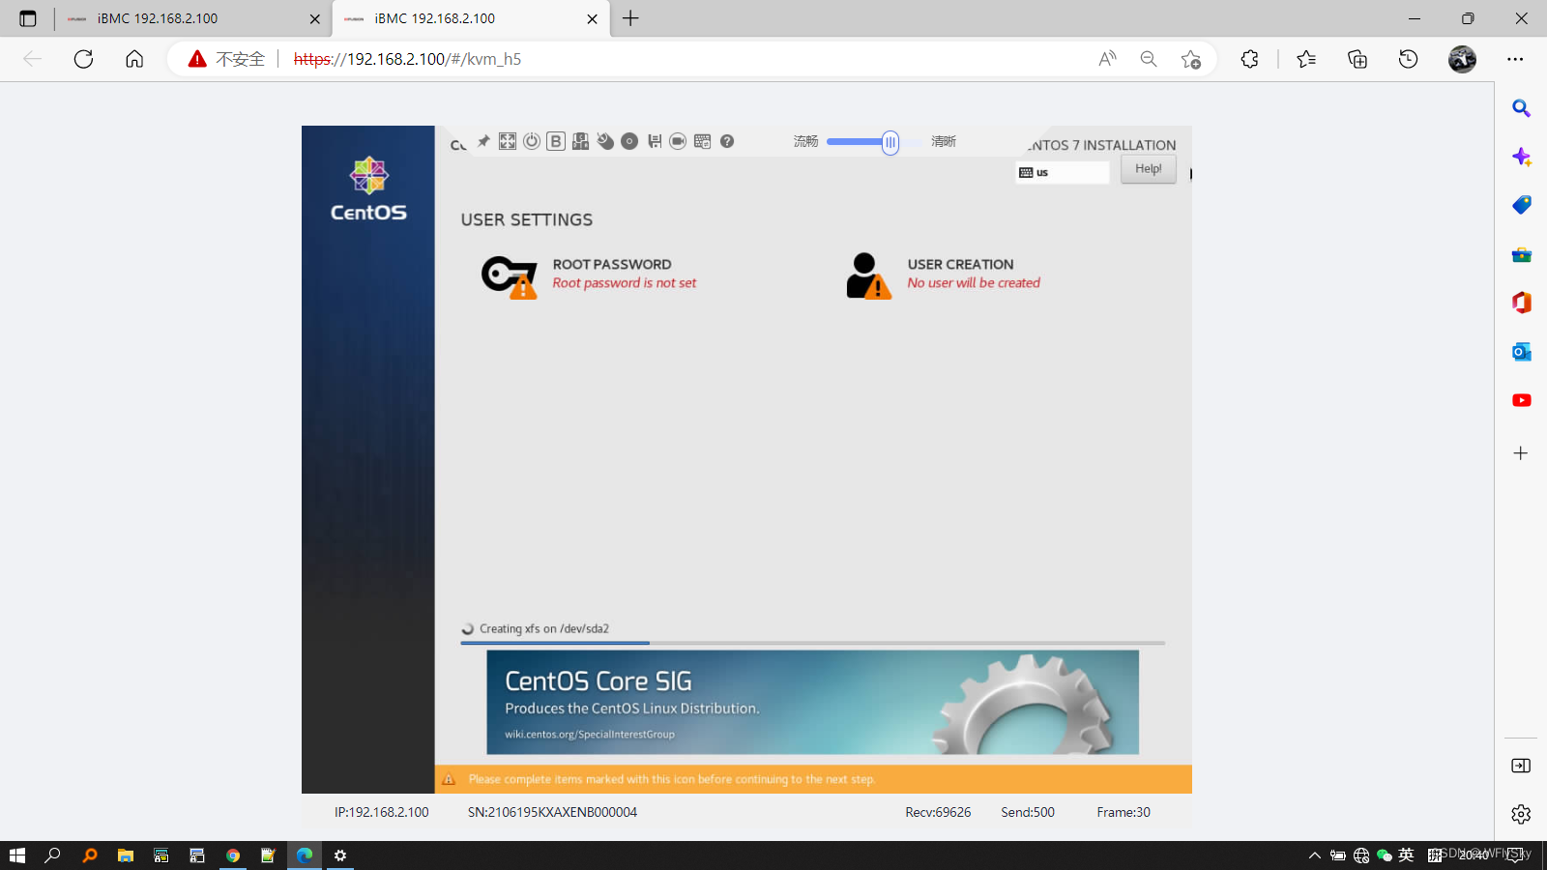This screenshot has height=870, width=1547.
Task: Open boot options B icon
Action: point(556,141)
